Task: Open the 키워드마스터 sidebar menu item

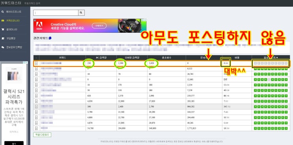Action: [x=13, y=20]
